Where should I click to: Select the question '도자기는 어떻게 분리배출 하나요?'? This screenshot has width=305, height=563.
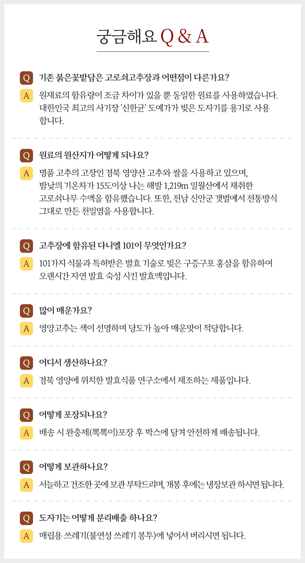pos(98,518)
